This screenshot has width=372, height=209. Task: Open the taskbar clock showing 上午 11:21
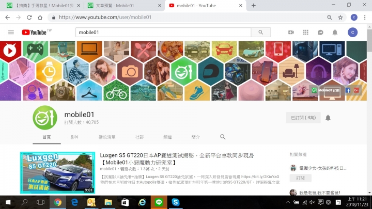(x=357, y=202)
